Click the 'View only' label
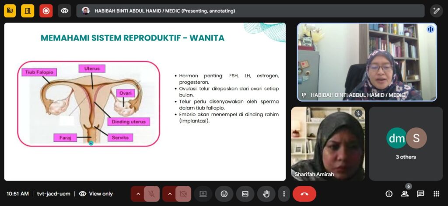The image size is (448, 206). click(x=101, y=194)
